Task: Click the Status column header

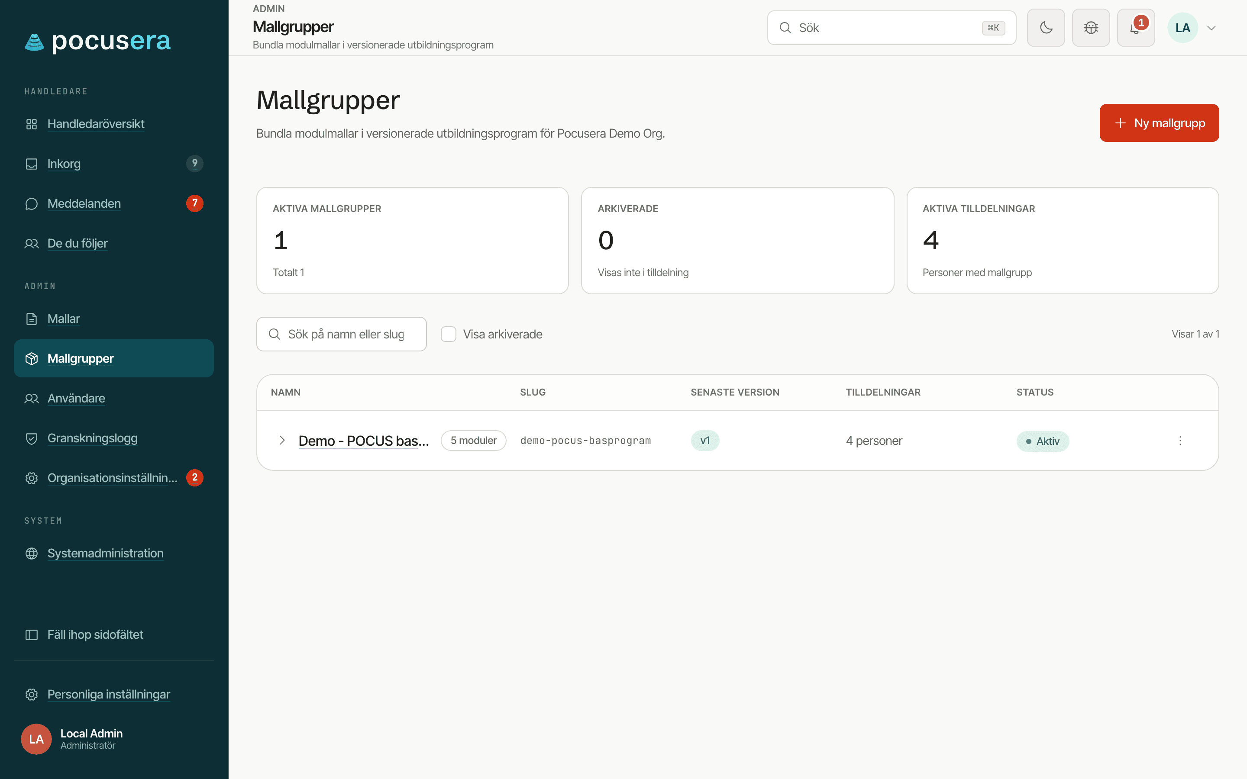Action: [1035, 392]
